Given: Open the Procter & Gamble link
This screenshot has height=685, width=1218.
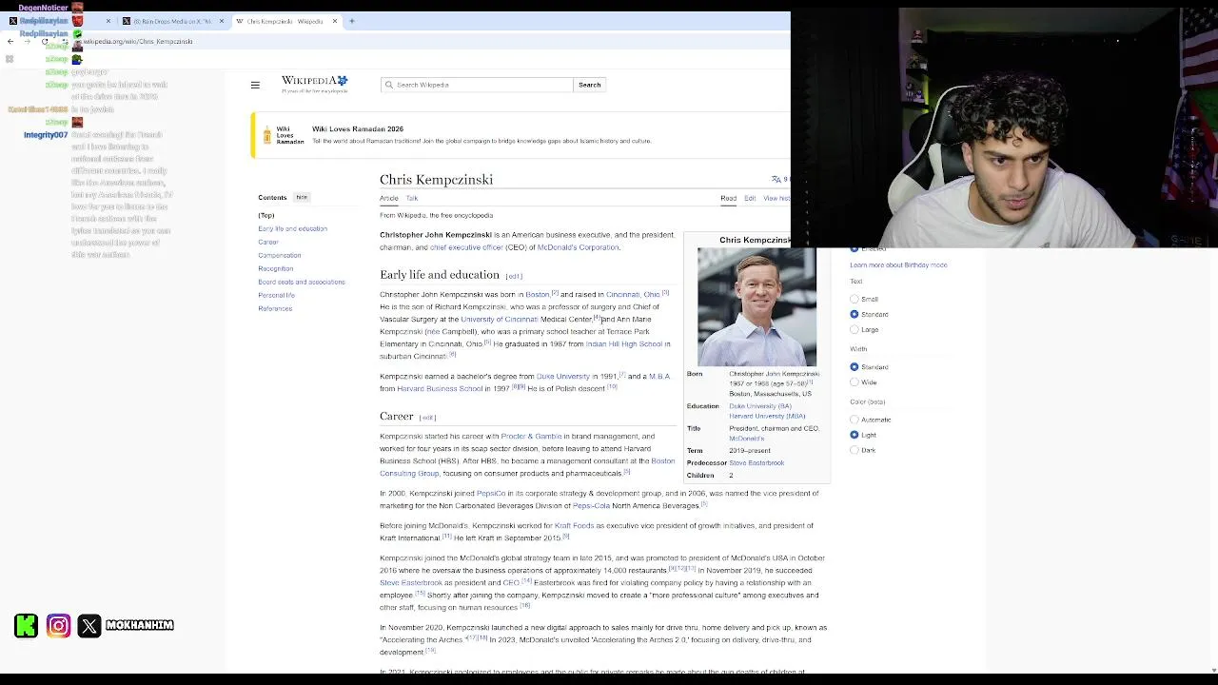Looking at the screenshot, I should (x=531, y=437).
